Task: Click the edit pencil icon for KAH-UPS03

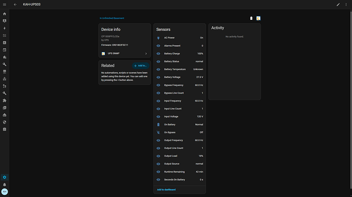Action: click(338, 5)
